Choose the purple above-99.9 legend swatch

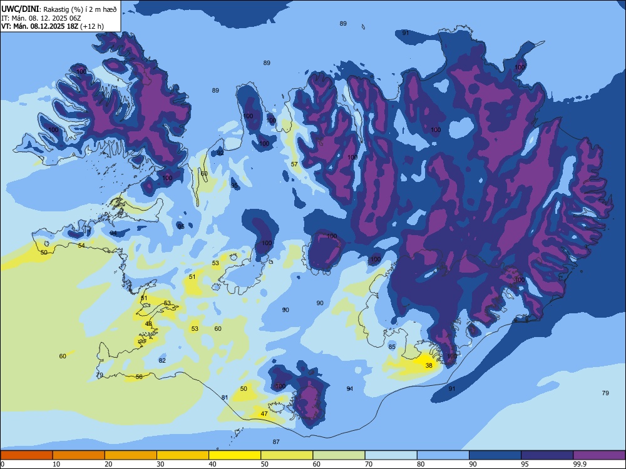(x=599, y=455)
